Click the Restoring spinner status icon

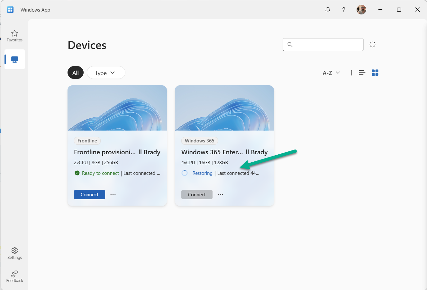tap(185, 173)
